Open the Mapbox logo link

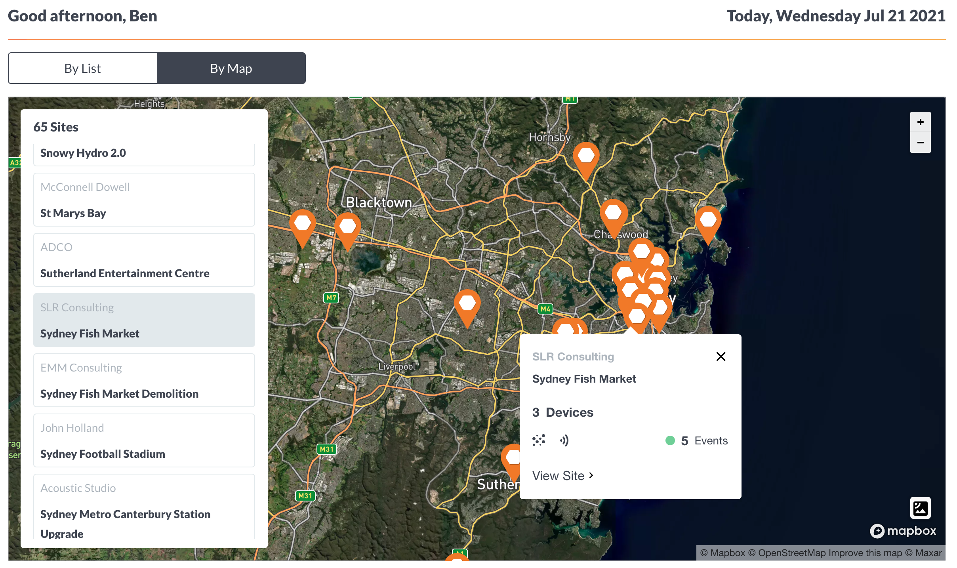[903, 531]
